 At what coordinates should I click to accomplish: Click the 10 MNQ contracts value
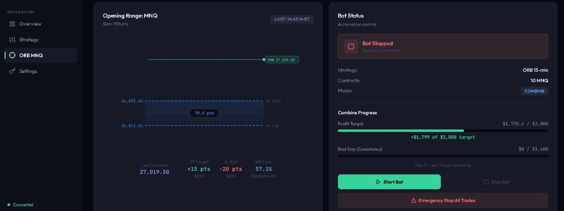(x=539, y=81)
